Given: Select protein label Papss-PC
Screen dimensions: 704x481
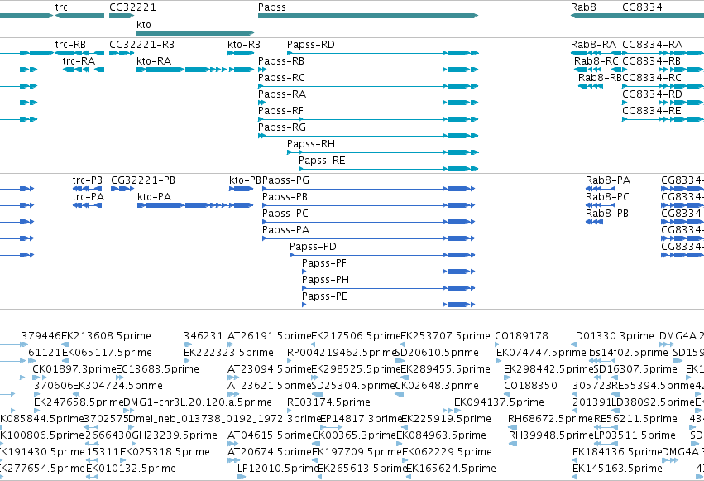Looking at the screenshot, I should click(285, 214).
